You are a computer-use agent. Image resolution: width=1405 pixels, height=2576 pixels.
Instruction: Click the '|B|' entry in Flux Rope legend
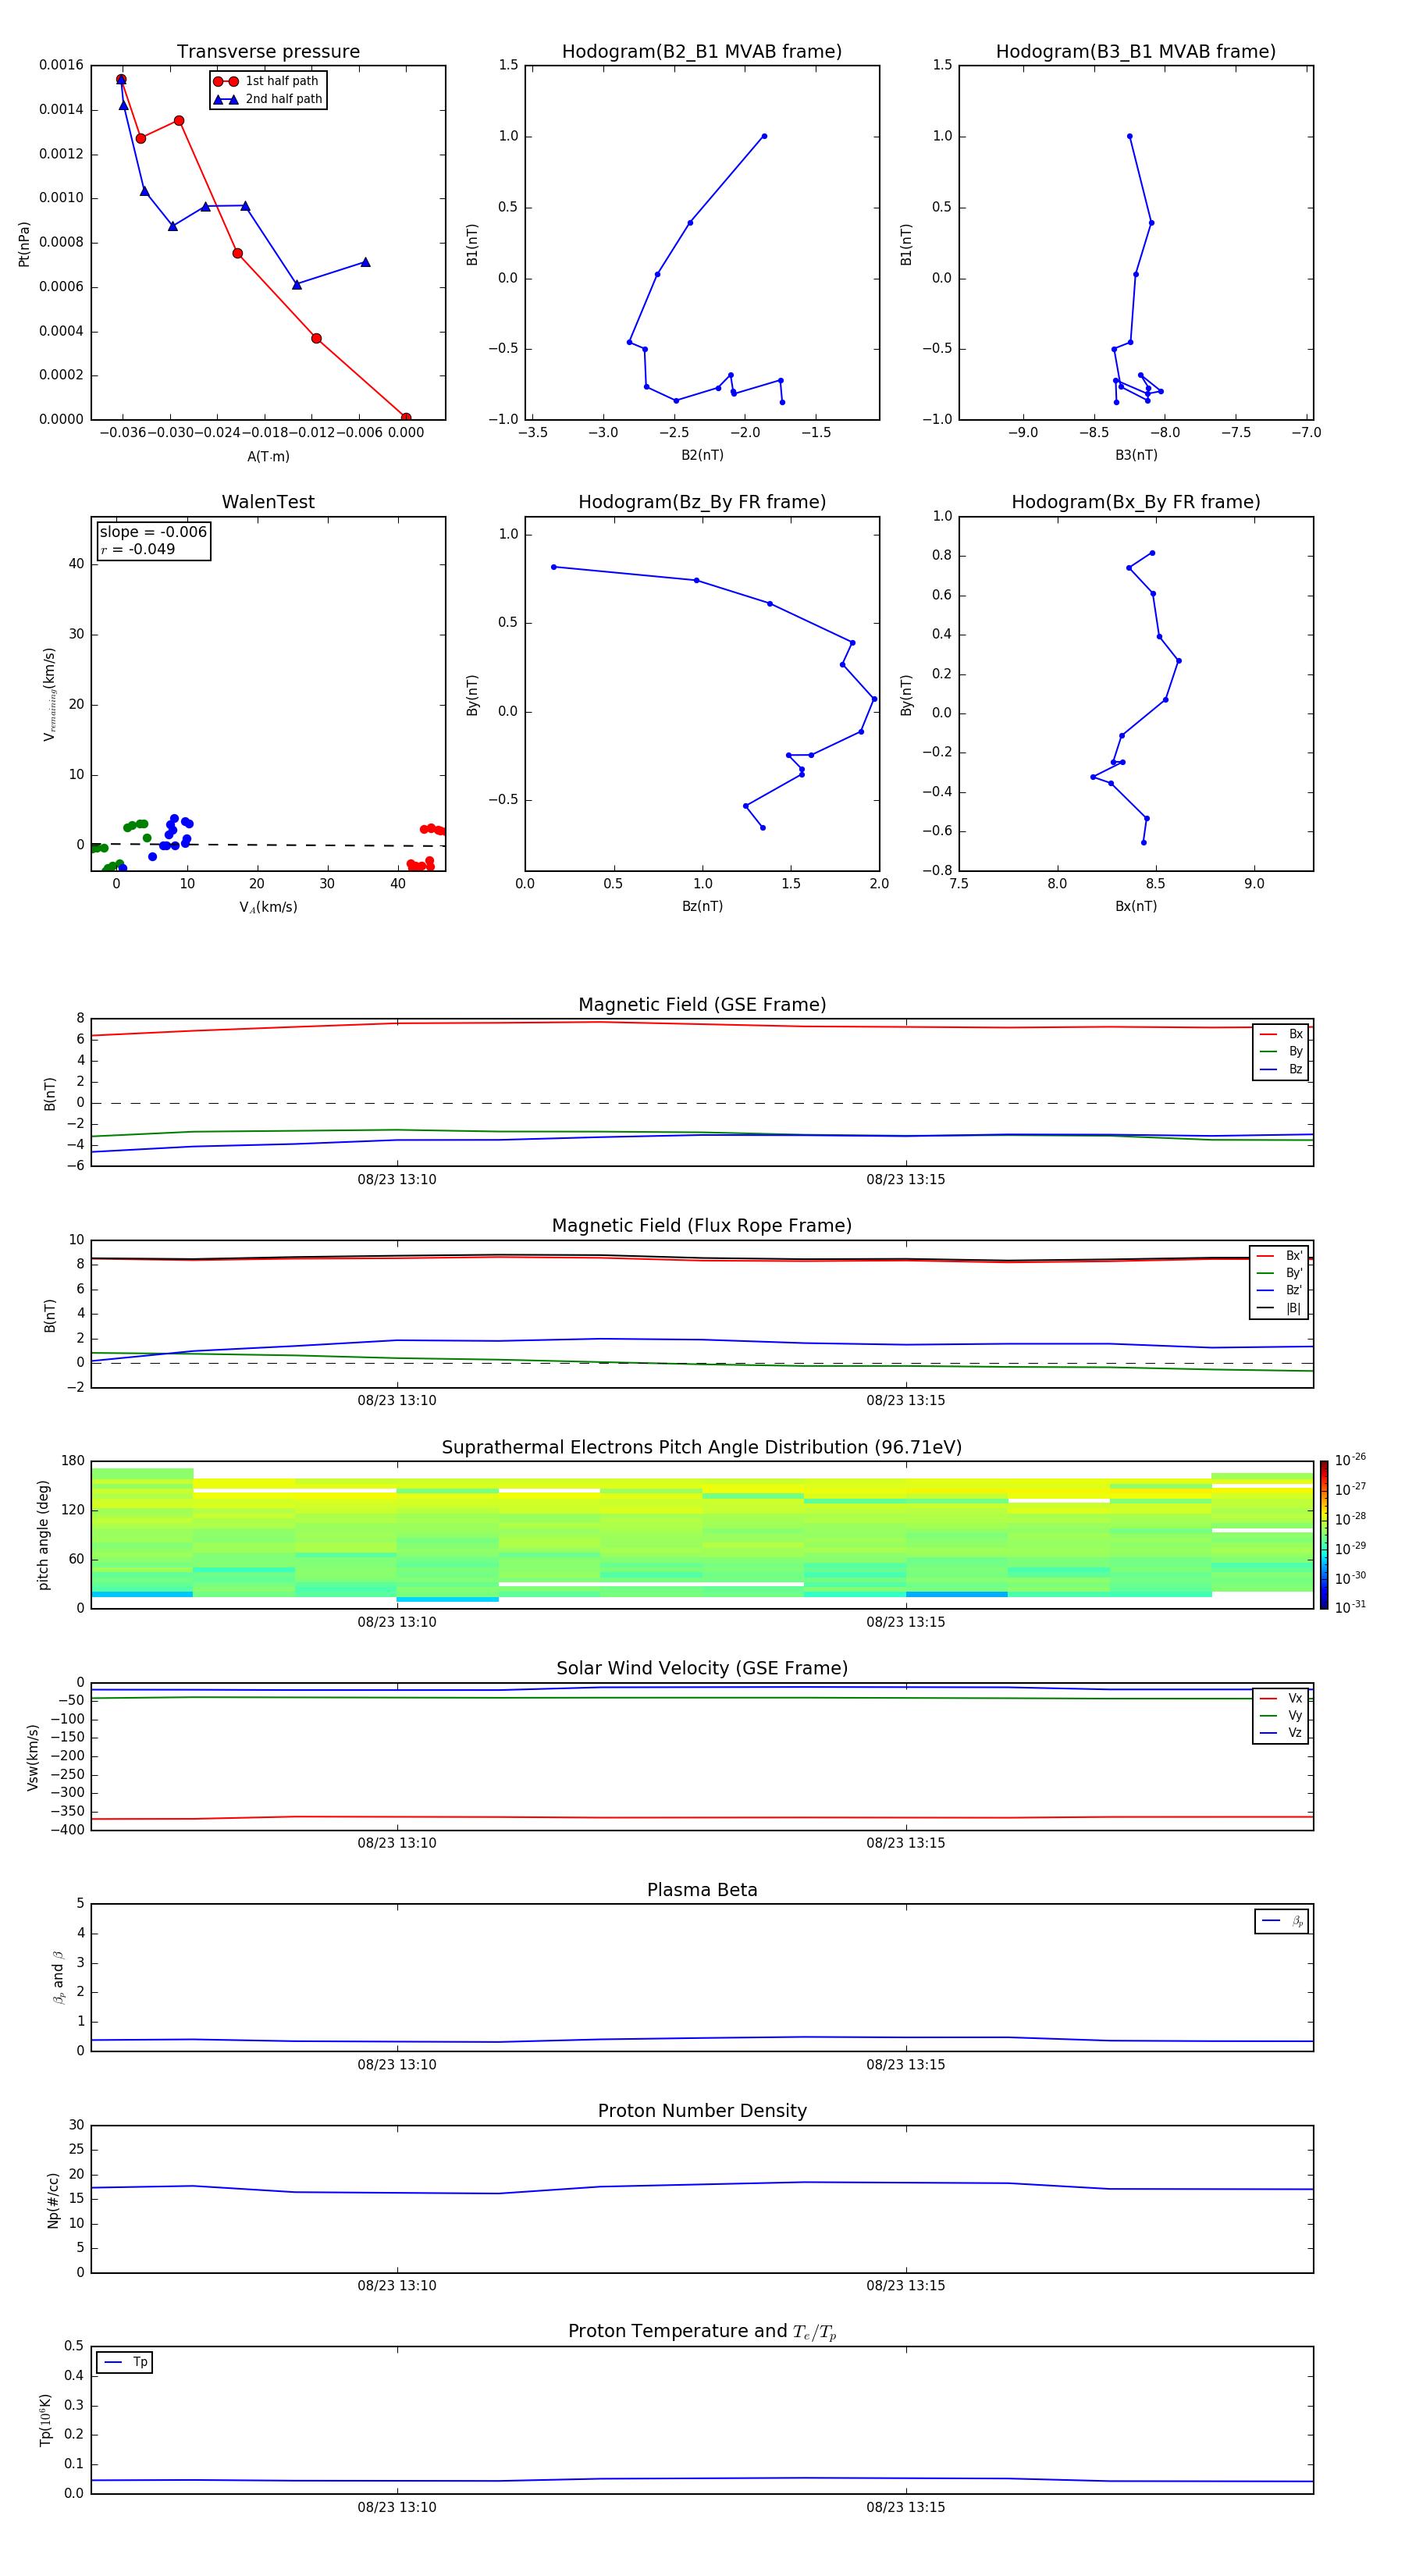pyautogui.click(x=1280, y=1308)
